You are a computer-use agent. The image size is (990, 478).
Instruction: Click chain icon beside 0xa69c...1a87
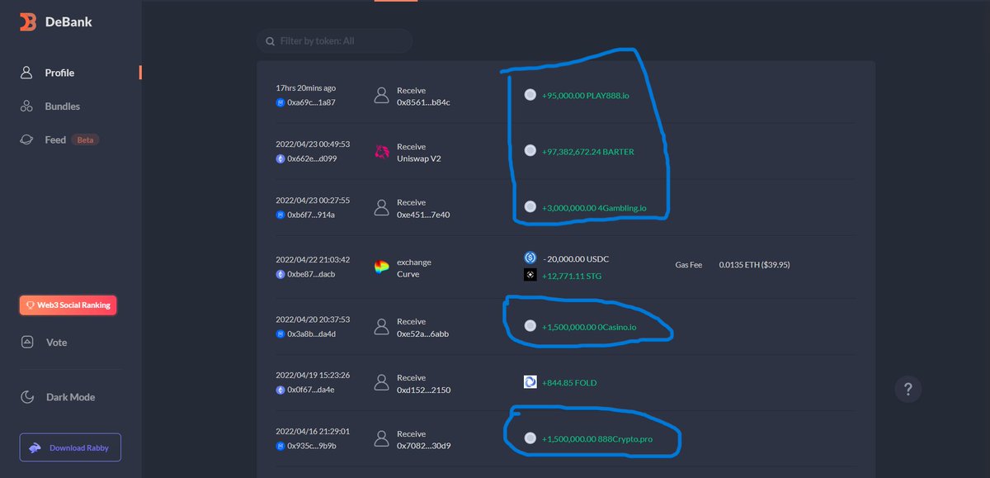280,102
